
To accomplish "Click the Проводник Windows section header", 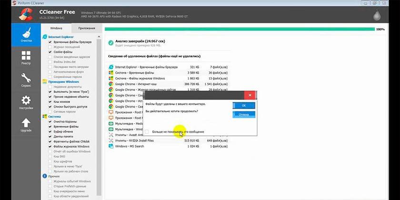I will pos(64,81).
